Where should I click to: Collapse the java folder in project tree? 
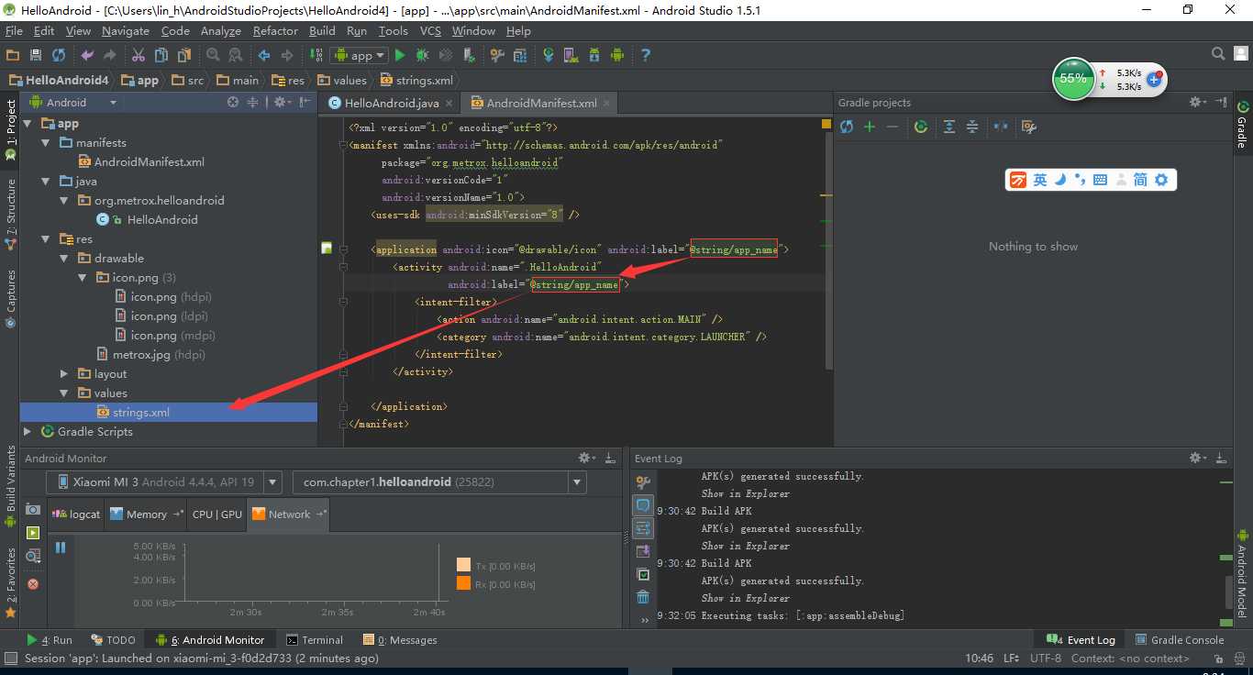pyautogui.click(x=46, y=182)
